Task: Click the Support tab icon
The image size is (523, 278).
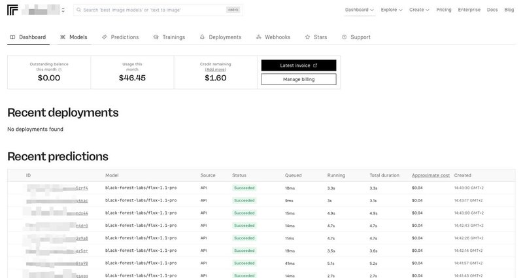Action: pyautogui.click(x=345, y=37)
